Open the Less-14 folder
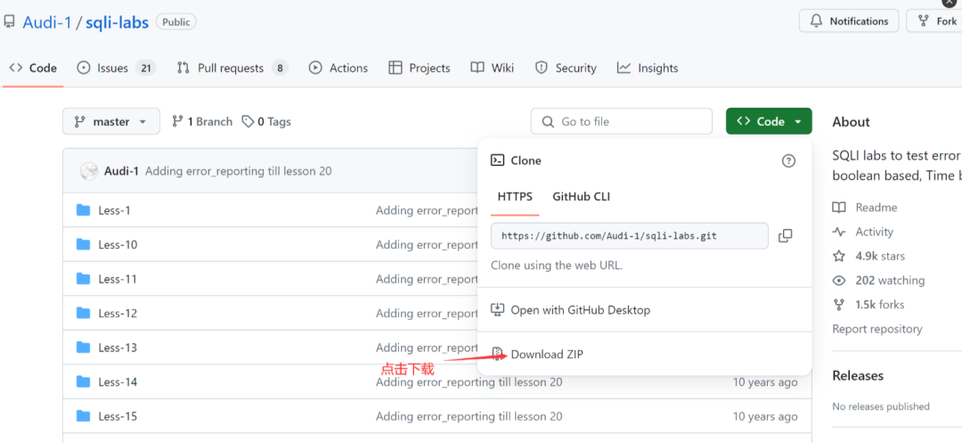This screenshot has width=962, height=443. coord(118,382)
